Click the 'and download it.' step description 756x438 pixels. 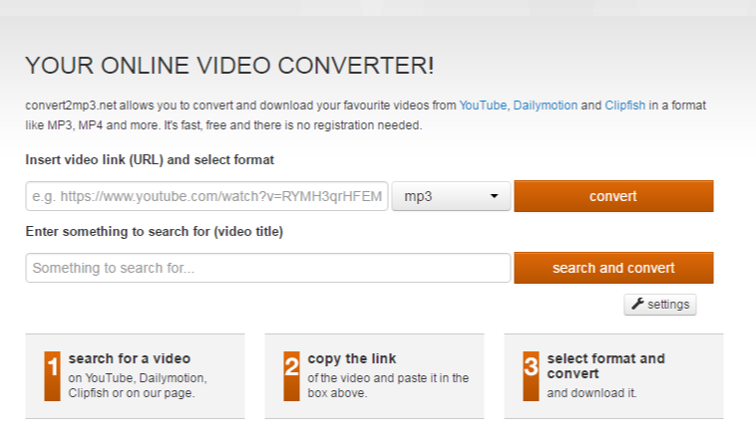tap(592, 392)
